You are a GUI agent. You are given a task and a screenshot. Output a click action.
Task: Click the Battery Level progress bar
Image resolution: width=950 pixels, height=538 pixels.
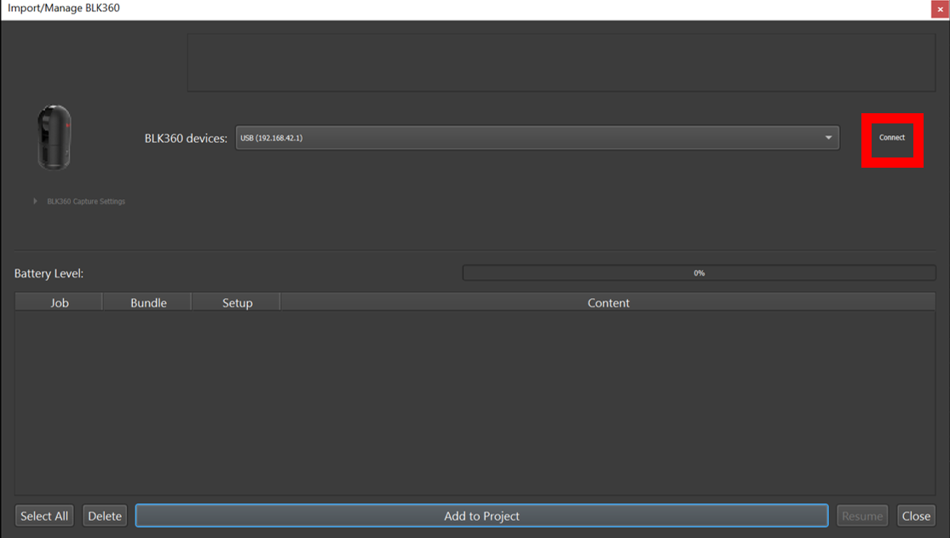click(x=699, y=273)
